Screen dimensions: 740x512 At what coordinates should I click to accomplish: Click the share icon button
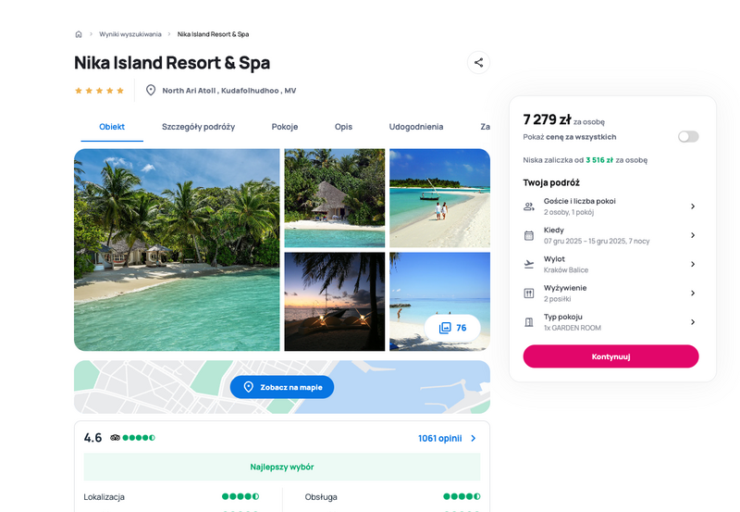click(x=478, y=62)
